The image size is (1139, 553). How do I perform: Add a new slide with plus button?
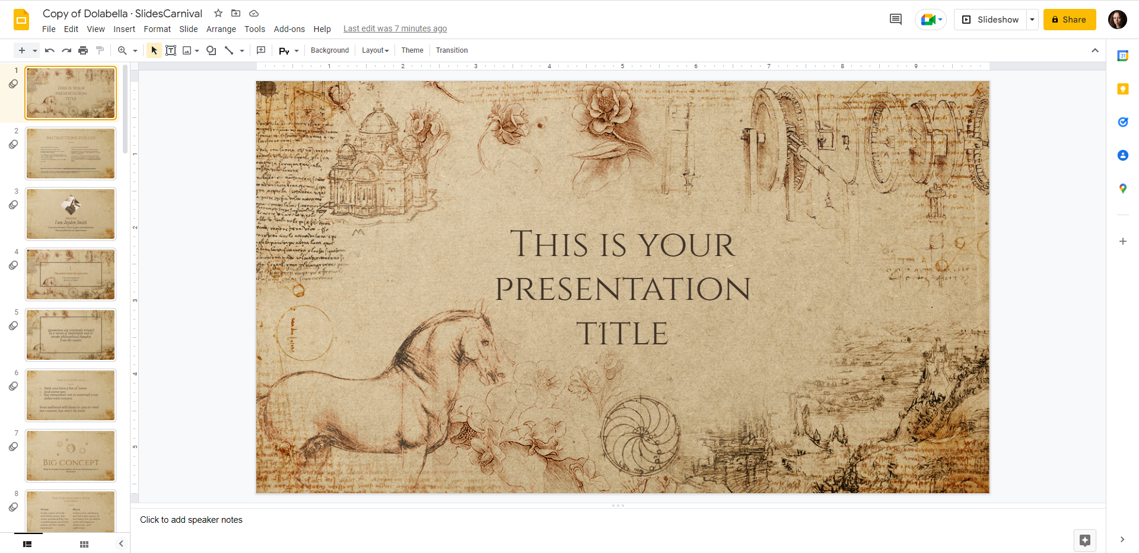(x=22, y=50)
